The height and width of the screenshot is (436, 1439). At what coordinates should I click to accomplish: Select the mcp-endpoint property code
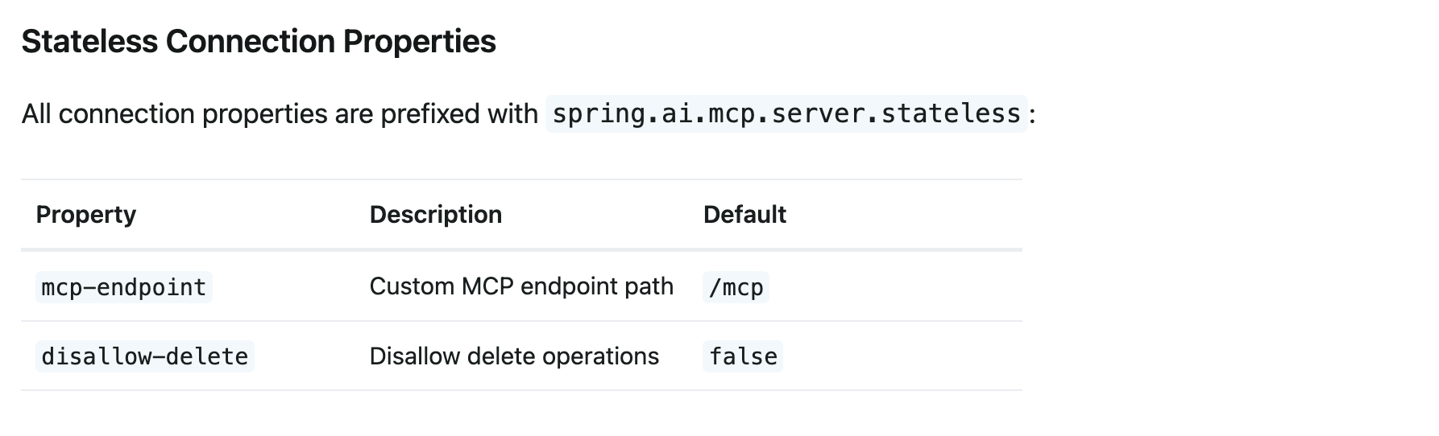pyautogui.click(x=124, y=287)
